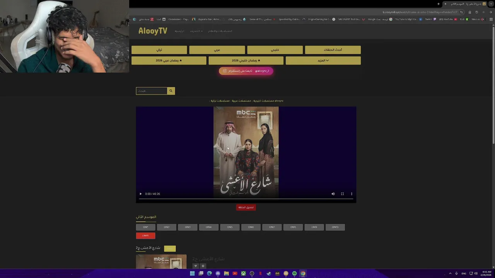Open the AlooyTV logo home link
This screenshot has width=495, height=278.
[153, 31]
